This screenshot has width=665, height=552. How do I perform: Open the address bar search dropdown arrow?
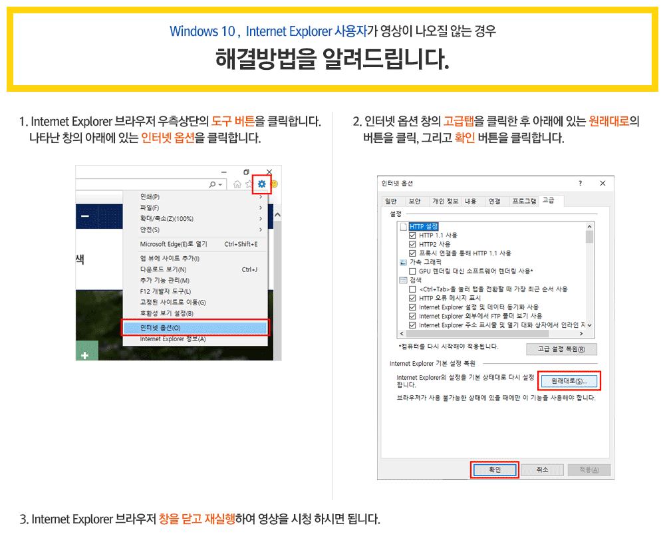(x=220, y=185)
